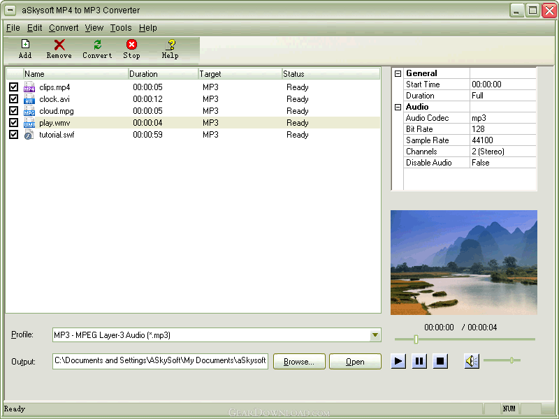
Task: Uncheck the clock.avi checkbox
Action: click(13, 98)
